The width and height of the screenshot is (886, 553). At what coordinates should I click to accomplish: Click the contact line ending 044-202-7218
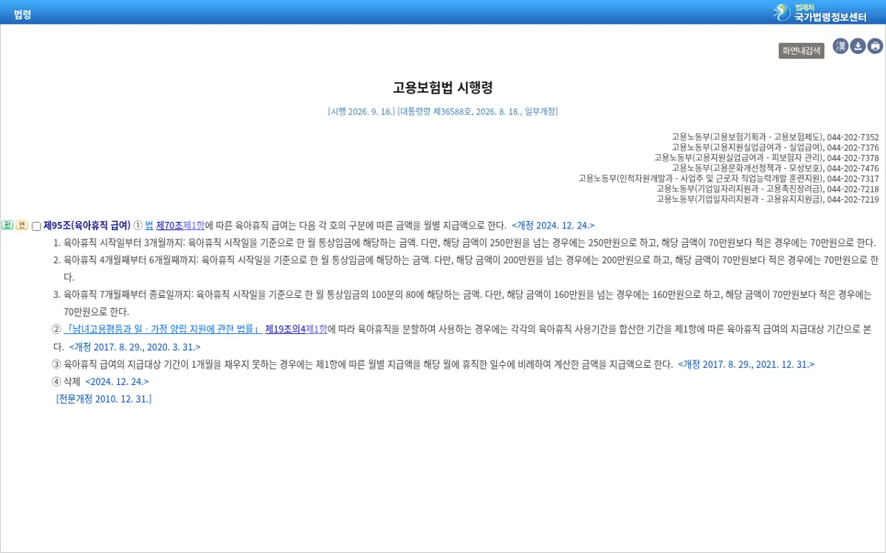(x=768, y=189)
